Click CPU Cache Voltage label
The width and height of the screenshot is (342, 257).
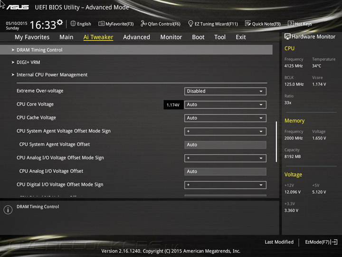pos(36,118)
